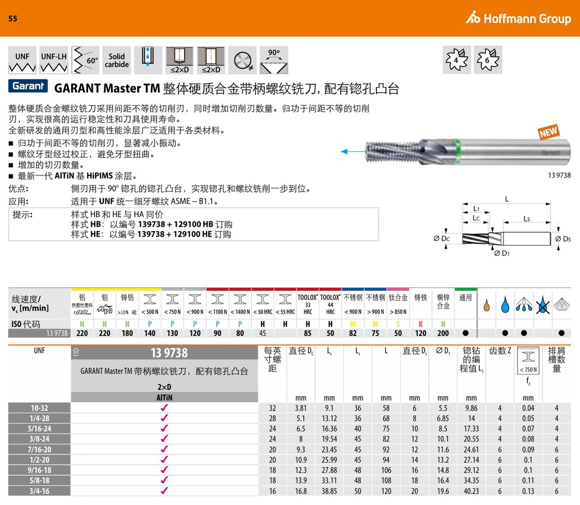Screen dimensions: 580x505
Task: Click the I-beam icon in the fz column header
Action: tap(528, 357)
